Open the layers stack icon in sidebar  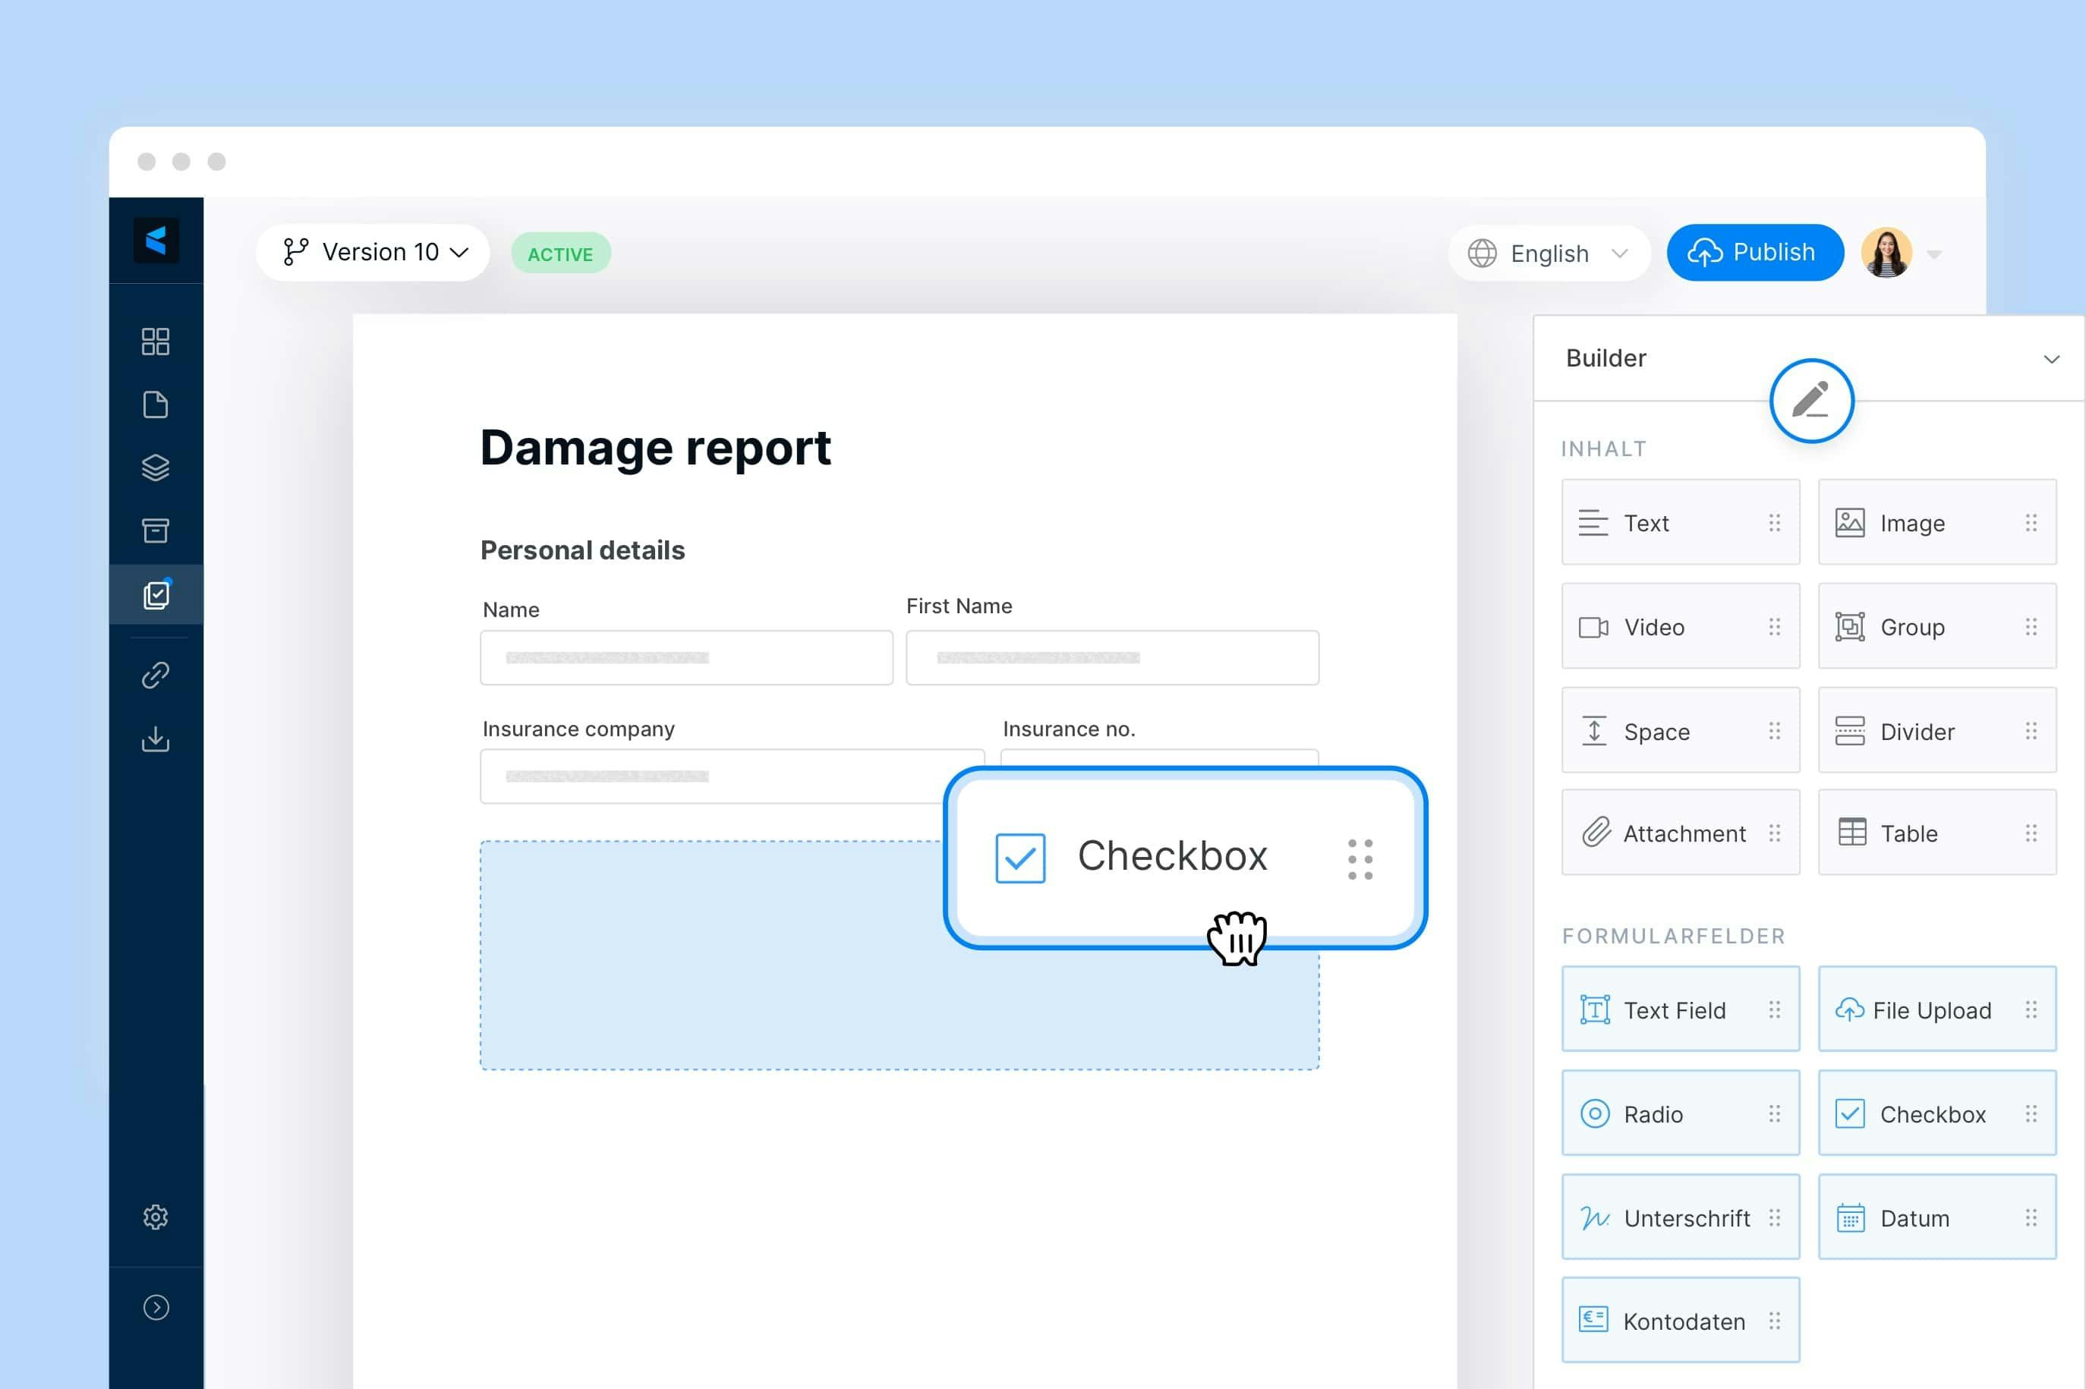[x=155, y=468]
